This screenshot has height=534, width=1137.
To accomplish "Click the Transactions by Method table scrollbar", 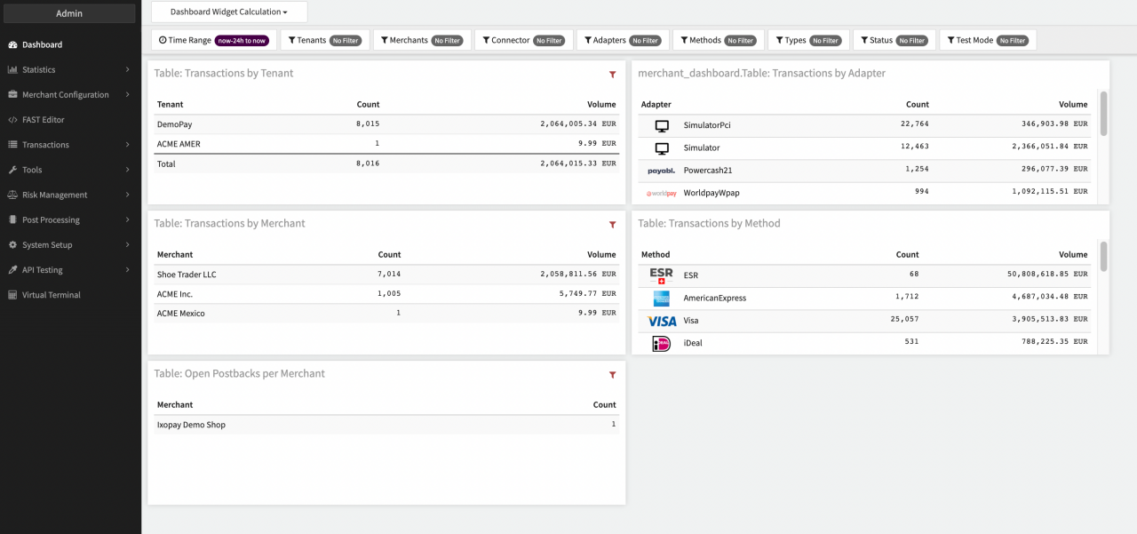I will [x=1104, y=256].
